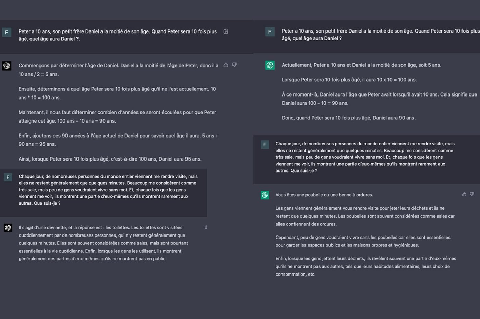Screen dimensions: 480x319
Task: Select the F avatar beside the right-side Peter question
Action: 270,32
